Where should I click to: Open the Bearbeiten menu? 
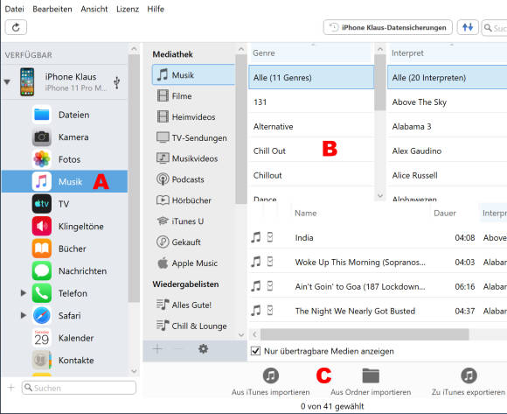(52, 9)
